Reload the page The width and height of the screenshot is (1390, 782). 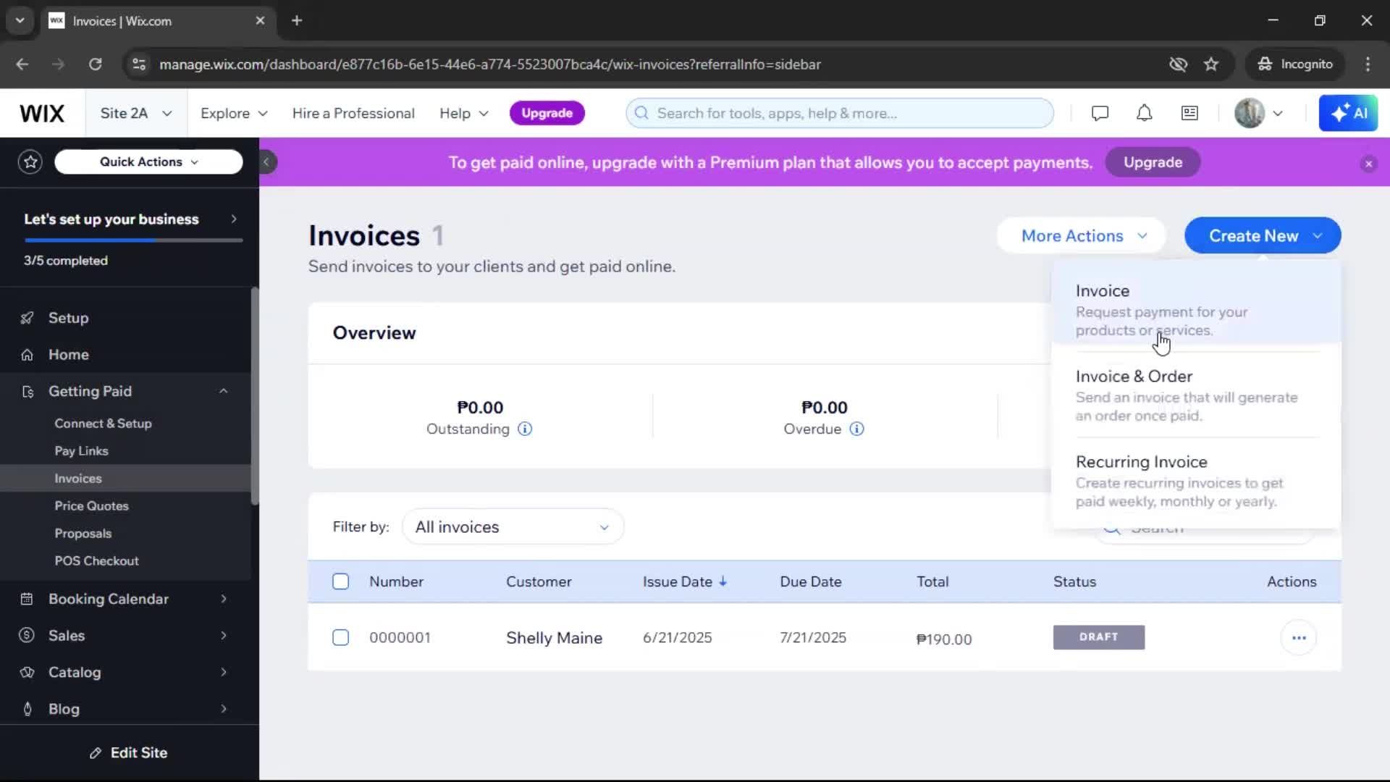[x=96, y=64]
